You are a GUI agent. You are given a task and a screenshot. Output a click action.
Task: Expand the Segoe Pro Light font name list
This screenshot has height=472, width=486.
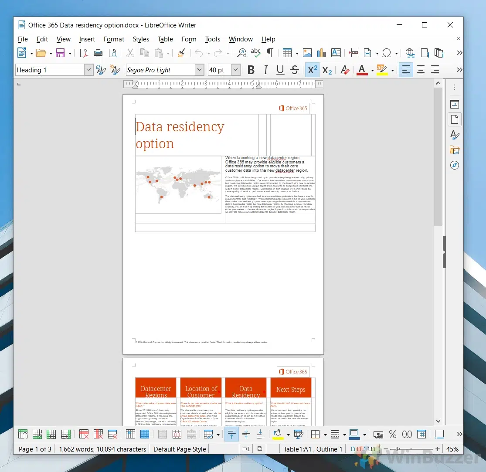(200, 70)
